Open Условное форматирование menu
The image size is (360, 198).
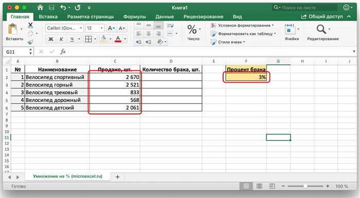242,26
